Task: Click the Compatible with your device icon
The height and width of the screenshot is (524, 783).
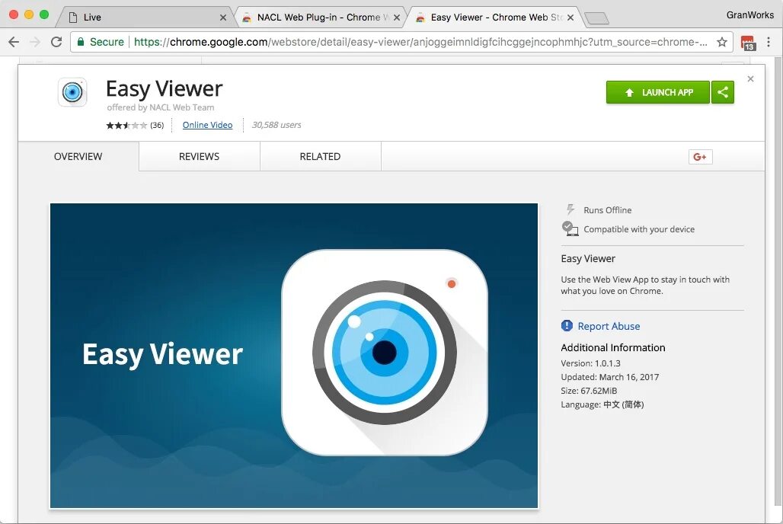Action: click(570, 228)
